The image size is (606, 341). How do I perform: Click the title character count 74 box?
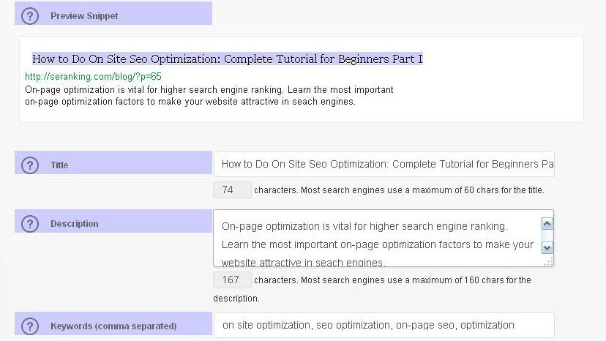pos(232,190)
